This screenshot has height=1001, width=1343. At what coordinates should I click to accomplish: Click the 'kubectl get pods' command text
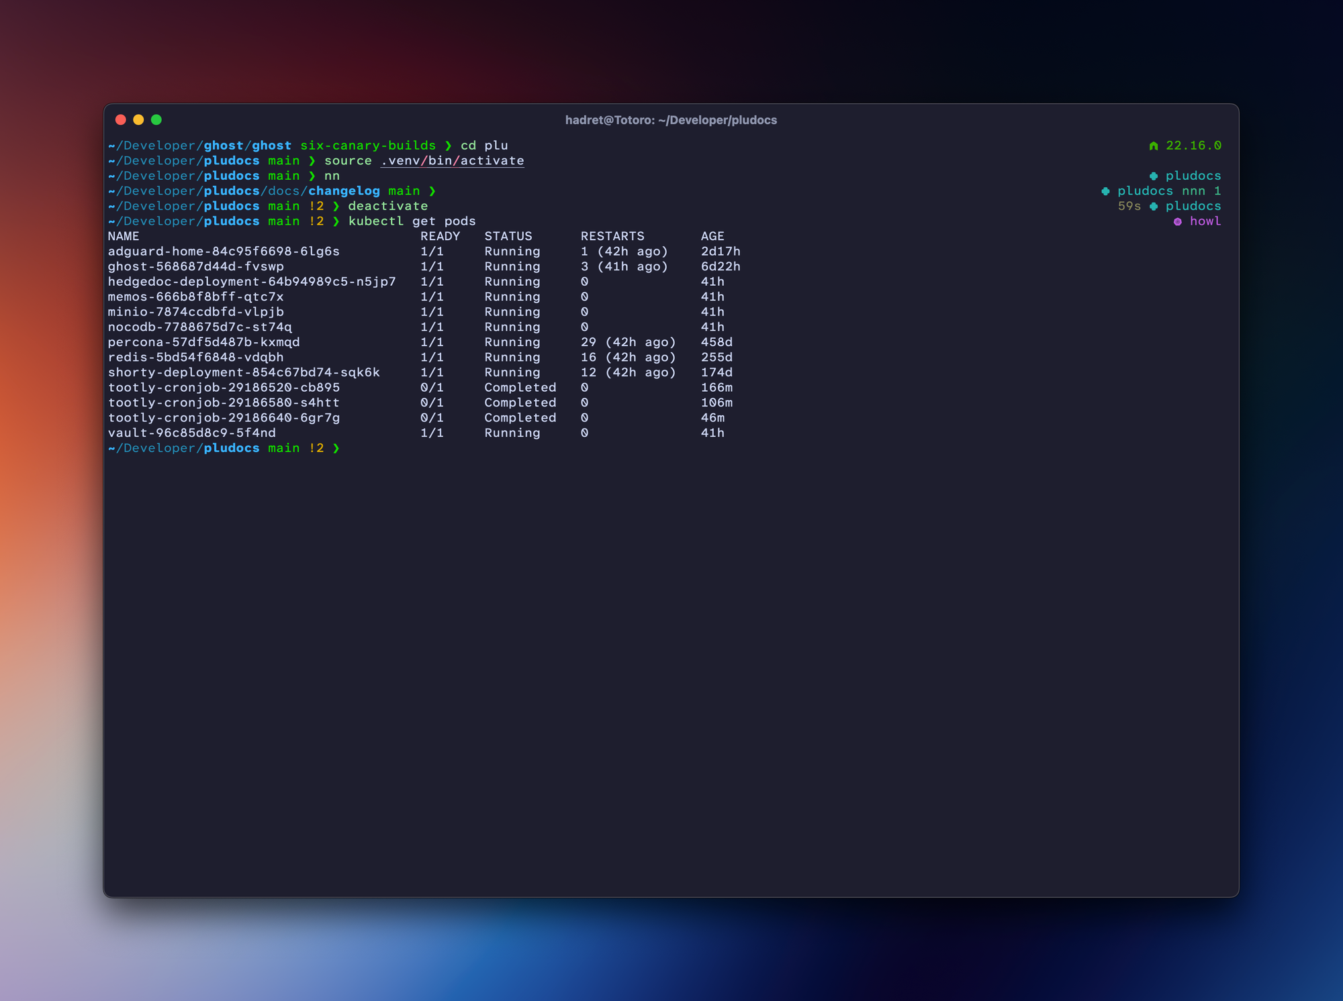(411, 221)
